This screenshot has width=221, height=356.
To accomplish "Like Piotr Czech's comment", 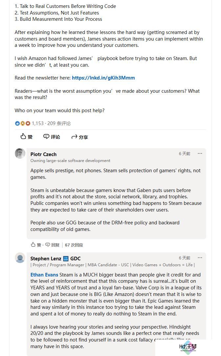I will pos(36,245).
